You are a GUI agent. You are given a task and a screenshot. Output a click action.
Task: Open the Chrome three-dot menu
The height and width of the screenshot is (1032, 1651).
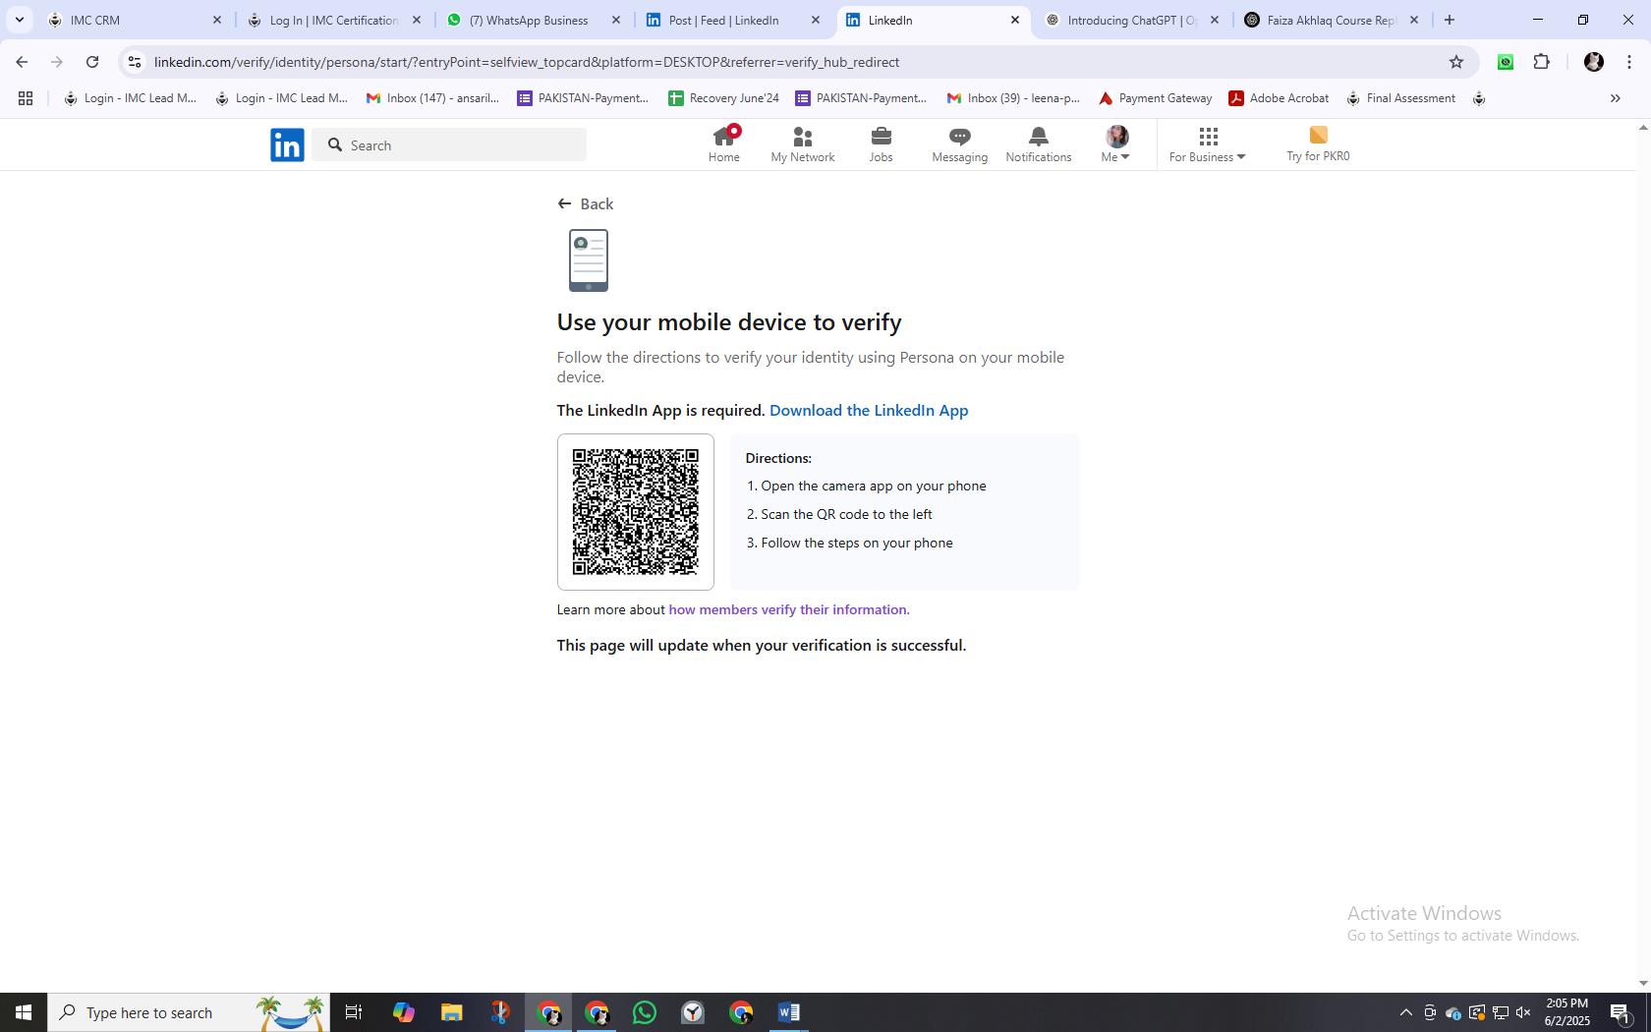pyautogui.click(x=1629, y=62)
